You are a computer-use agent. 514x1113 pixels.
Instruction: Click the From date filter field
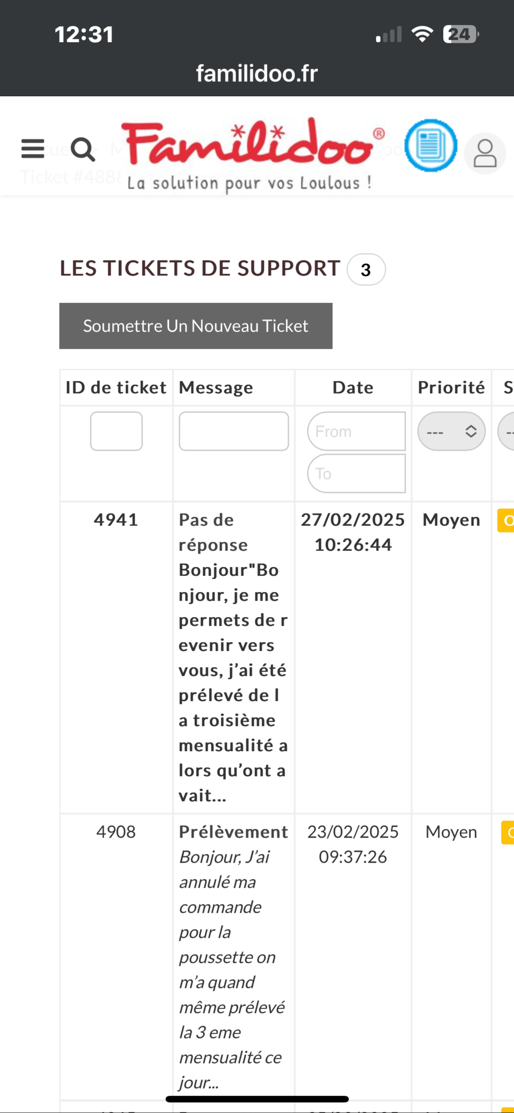357,431
